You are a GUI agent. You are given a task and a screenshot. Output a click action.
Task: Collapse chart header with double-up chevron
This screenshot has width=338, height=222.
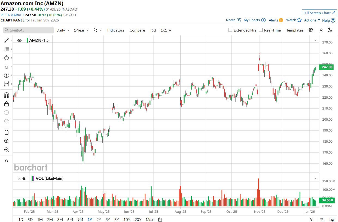click(321, 30)
